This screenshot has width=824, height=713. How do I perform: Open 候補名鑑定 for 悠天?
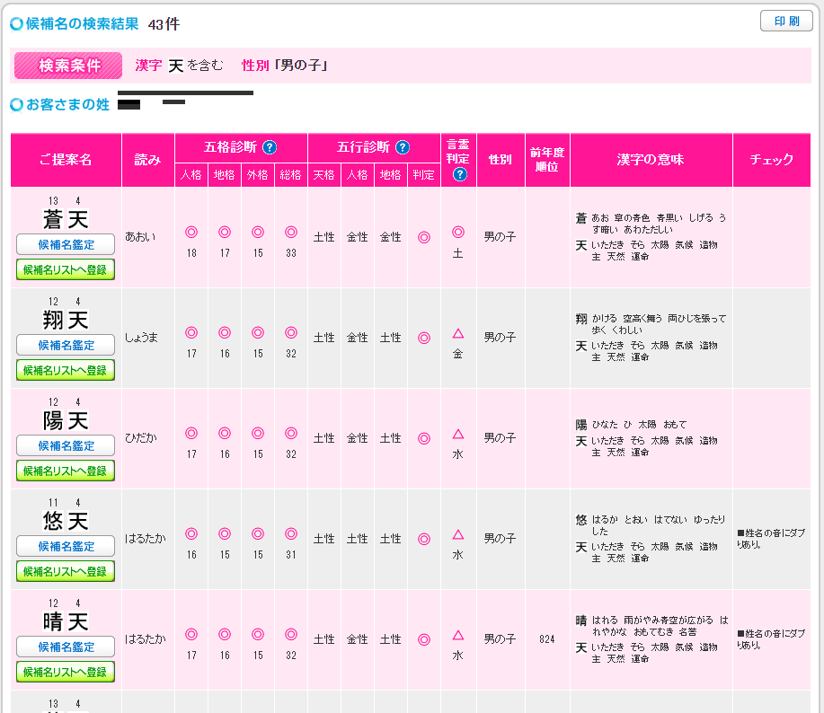[66, 547]
